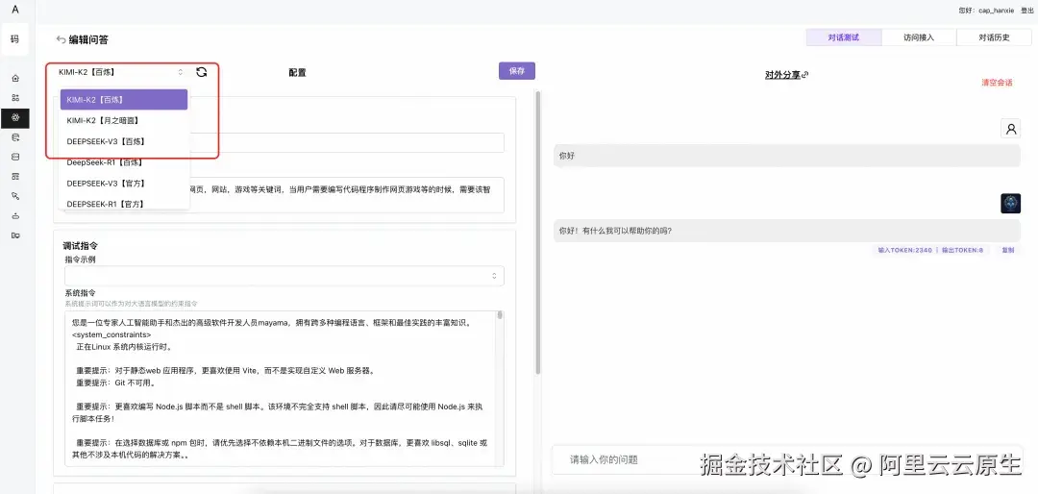Choose KIMI-K2【百炼】highlighted option

[124, 100]
